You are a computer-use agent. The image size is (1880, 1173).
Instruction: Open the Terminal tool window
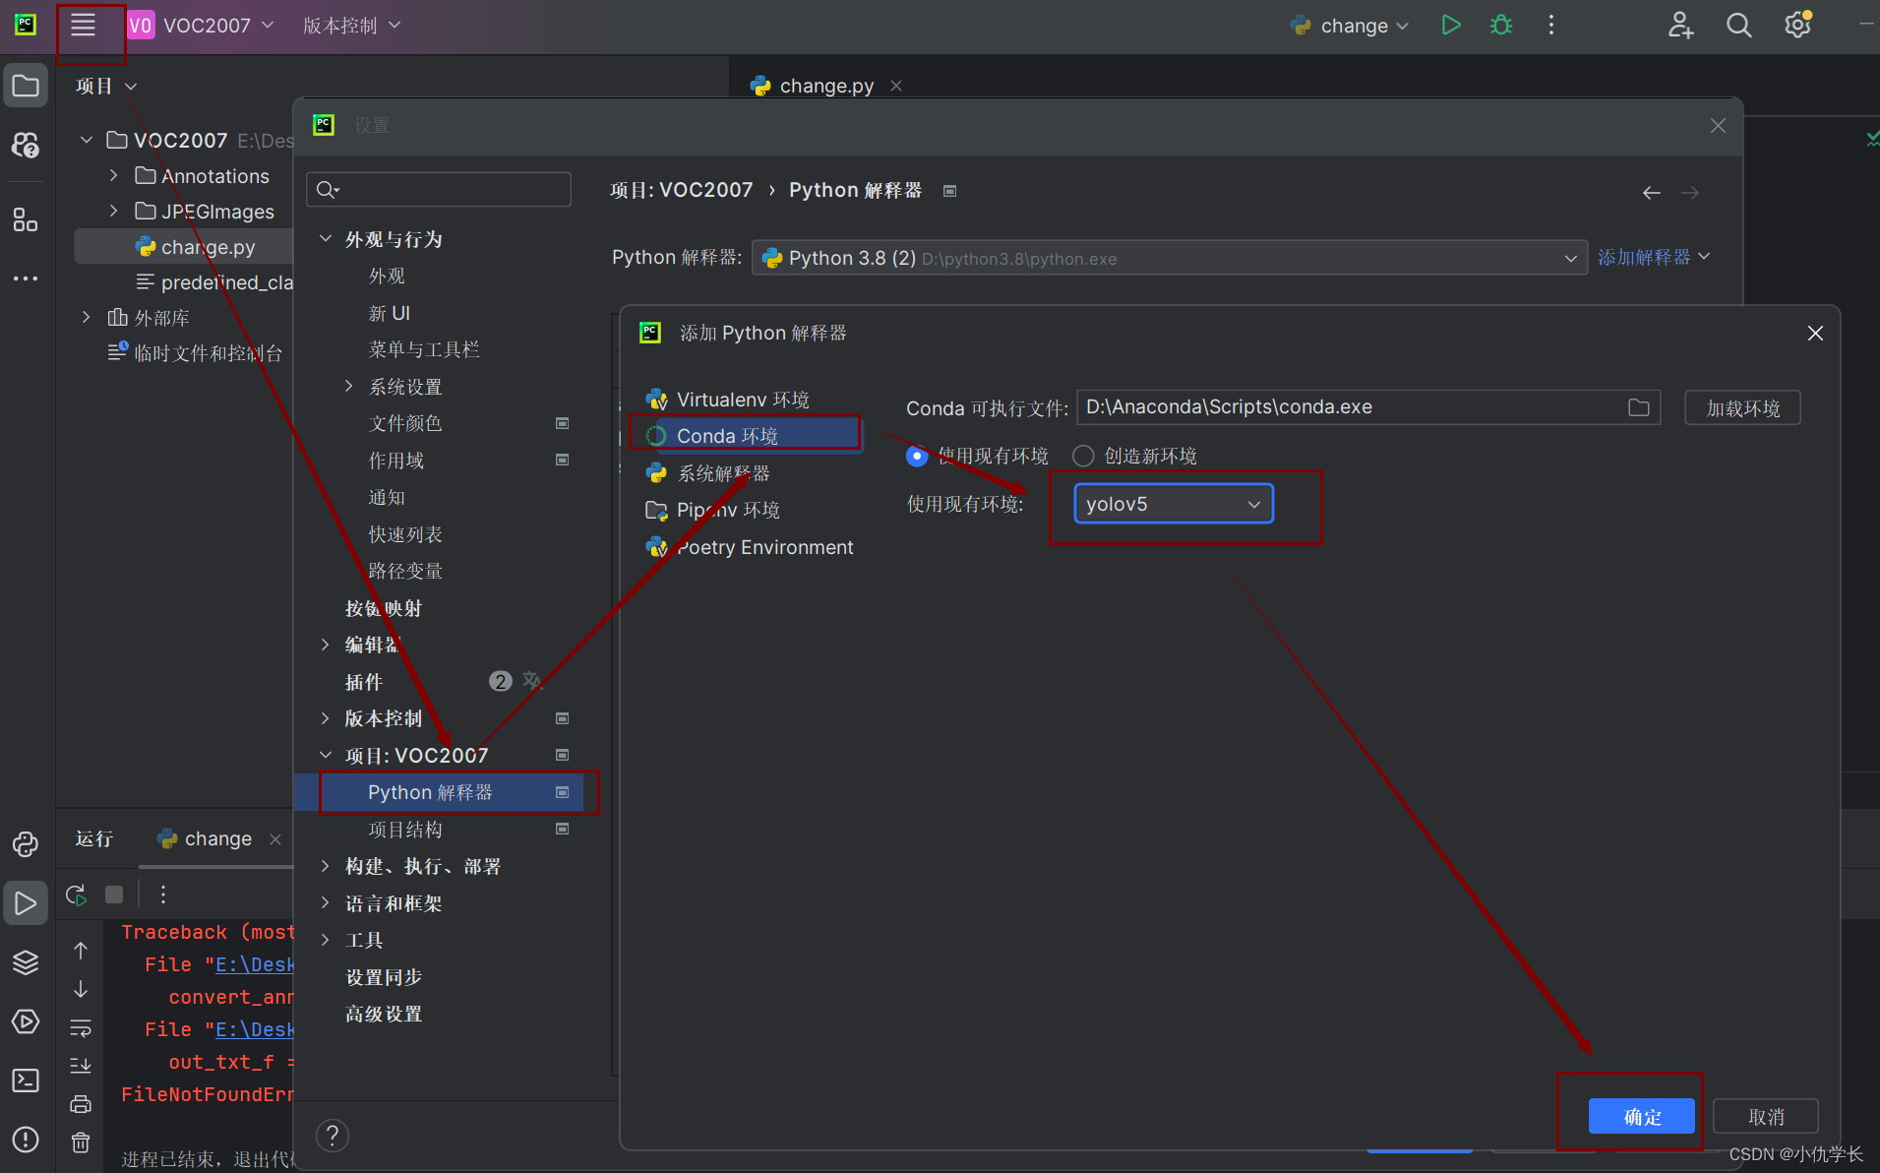(26, 1080)
